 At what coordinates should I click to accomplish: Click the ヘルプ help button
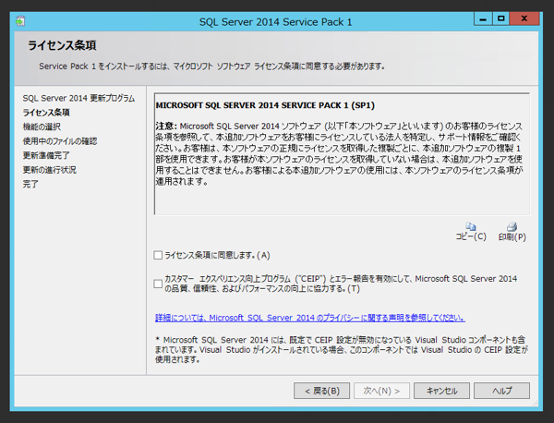(x=501, y=391)
